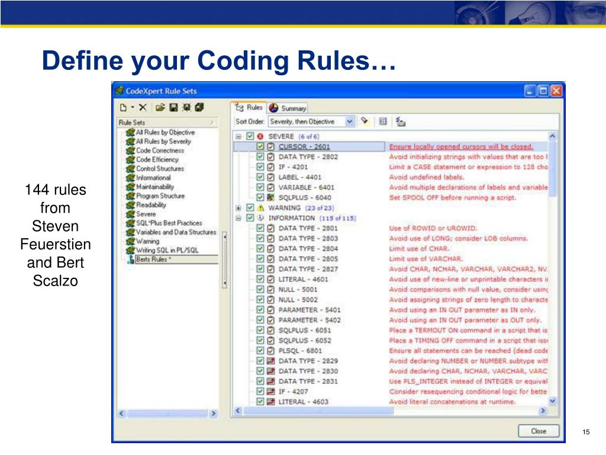Click the toolbar icon right after Save
The height and width of the screenshot is (455, 606).
click(x=186, y=108)
